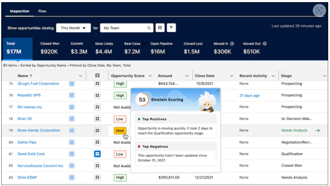Click the High score badge for Shire EDAP
This screenshot has width=330, height=186.
(120, 178)
